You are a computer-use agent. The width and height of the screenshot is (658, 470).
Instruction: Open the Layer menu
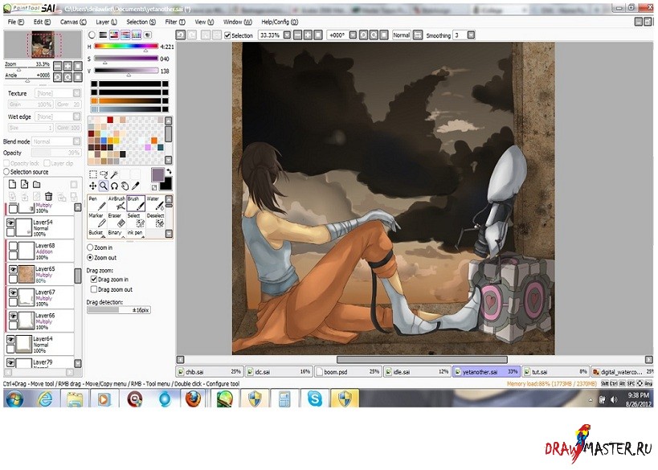(x=106, y=22)
